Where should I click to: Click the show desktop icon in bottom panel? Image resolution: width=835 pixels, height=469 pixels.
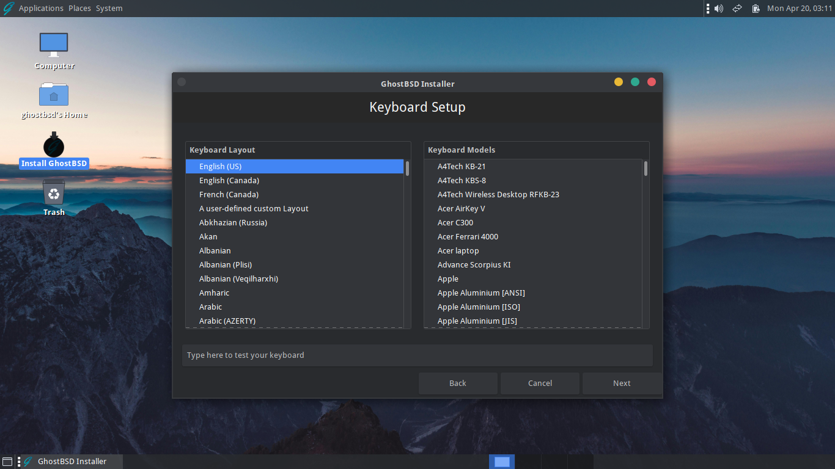[7, 462]
